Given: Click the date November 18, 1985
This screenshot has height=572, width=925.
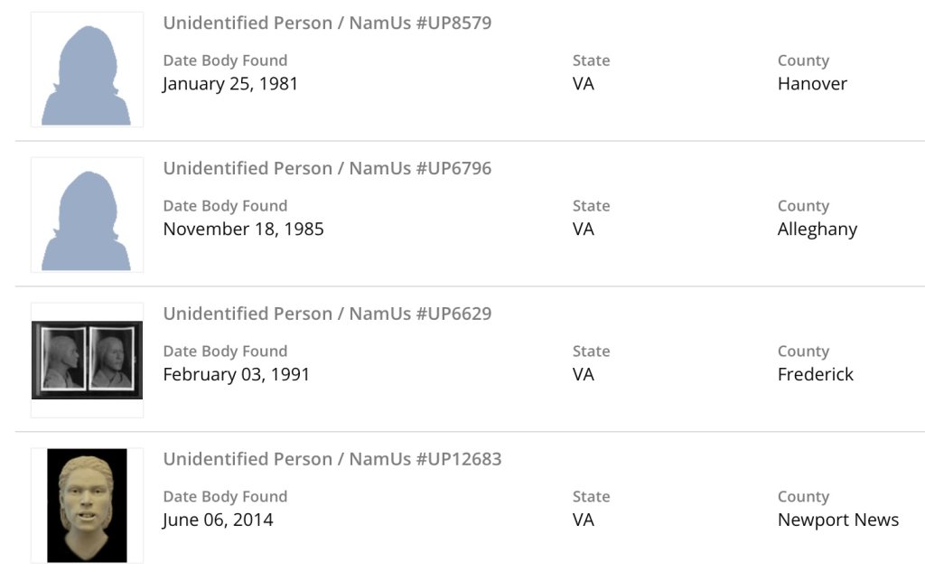Looking at the screenshot, I should (x=243, y=230).
